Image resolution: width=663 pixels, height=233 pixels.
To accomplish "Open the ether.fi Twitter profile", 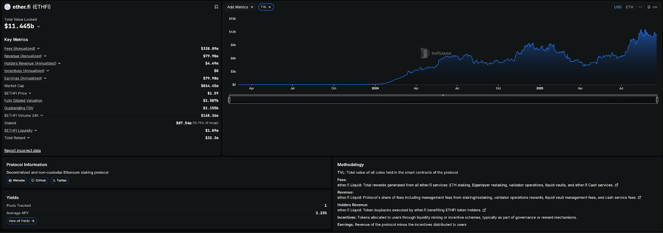I will pos(60,180).
